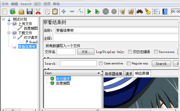The image size is (180, 111).
Task: Select 百度搜图 result in results list
Action: click(x=63, y=83)
